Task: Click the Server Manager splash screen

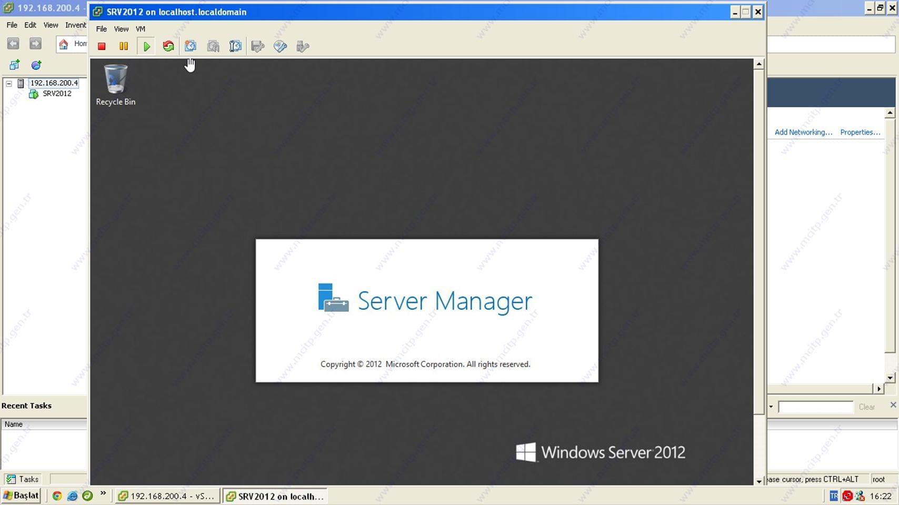Action: (427, 310)
